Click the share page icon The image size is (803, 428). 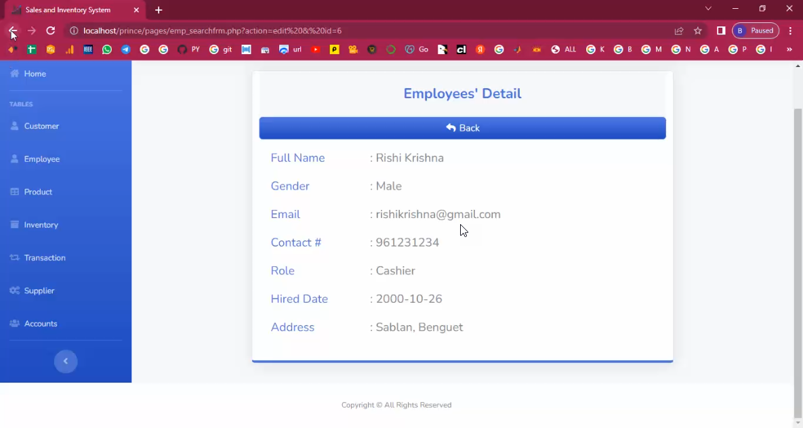pyautogui.click(x=678, y=30)
